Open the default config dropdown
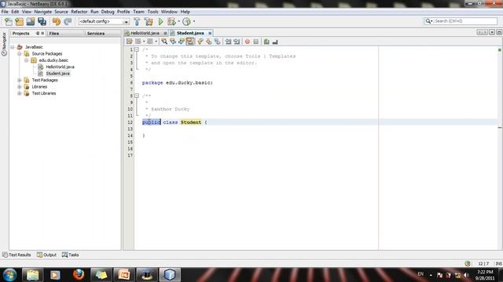This screenshot has width=503, height=282. click(x=126, y=22)
